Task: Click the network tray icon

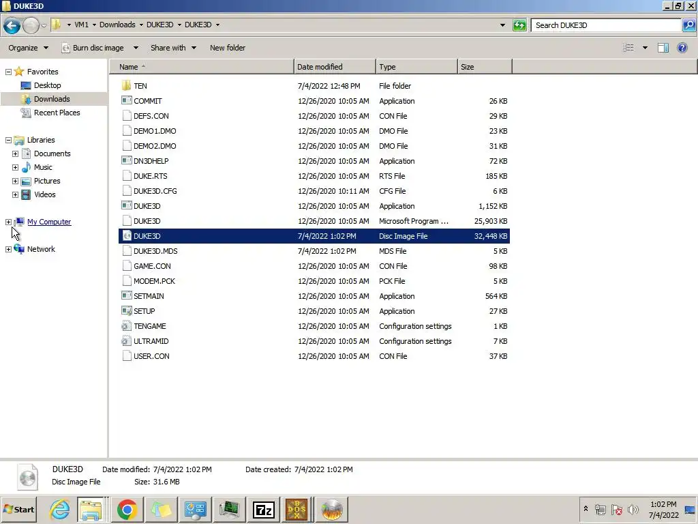Action: [600, 509]
